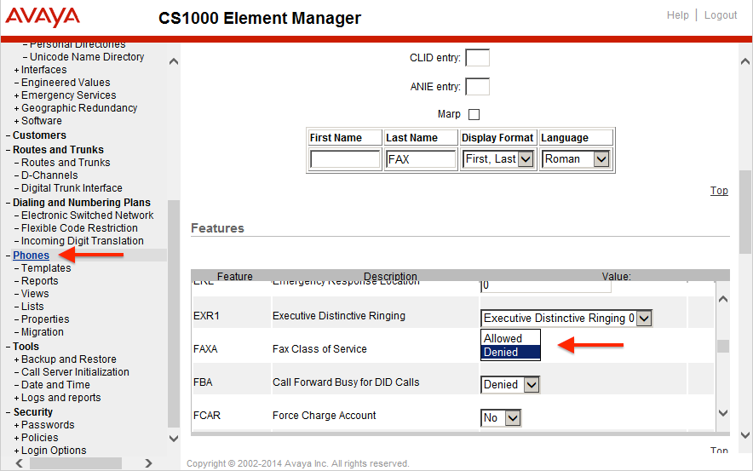Viewport: 753px width, 471px height.
Task: Expand the Passwords node
Action: click(16, 425)
